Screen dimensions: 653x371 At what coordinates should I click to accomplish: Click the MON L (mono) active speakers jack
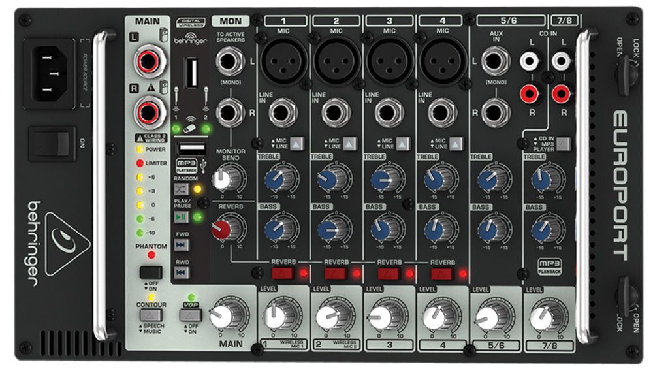(229, 61)
